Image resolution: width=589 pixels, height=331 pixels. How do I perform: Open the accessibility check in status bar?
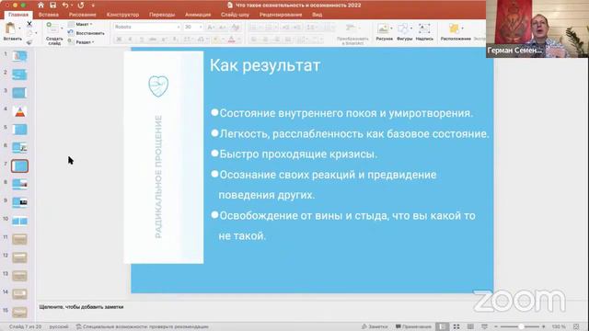(x=143, y=326)
